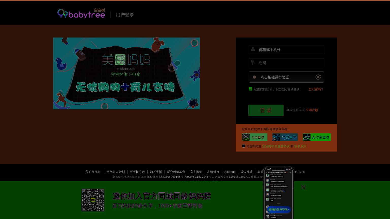
Task: Open the 立即注册 link
Action: [x=312, y=110]
